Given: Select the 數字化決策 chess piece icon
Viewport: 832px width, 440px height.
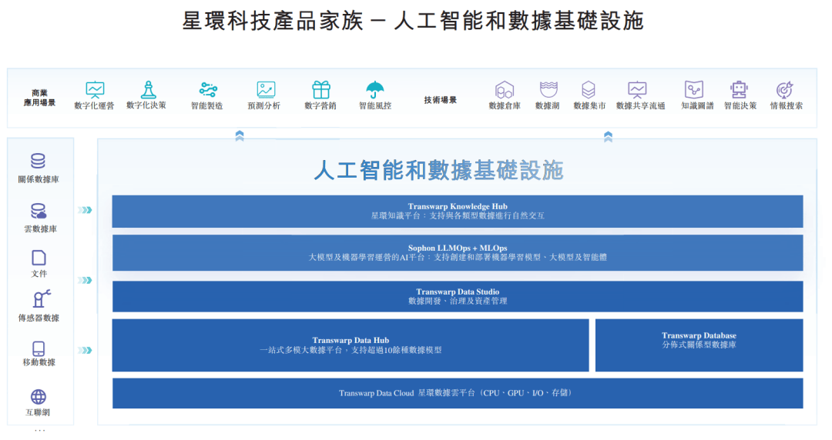Looking at the screenshot, I should (147, 89).
